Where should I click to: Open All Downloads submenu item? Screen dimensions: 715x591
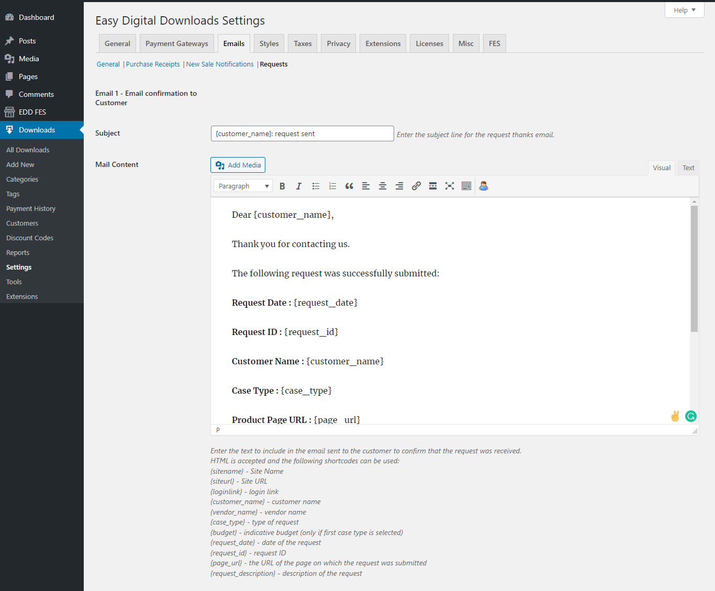pos(28,150)
